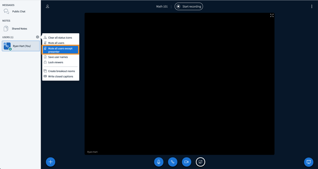Click the NOTES section heading
This screenshot has height=169, width=318.
pos(6,21)
